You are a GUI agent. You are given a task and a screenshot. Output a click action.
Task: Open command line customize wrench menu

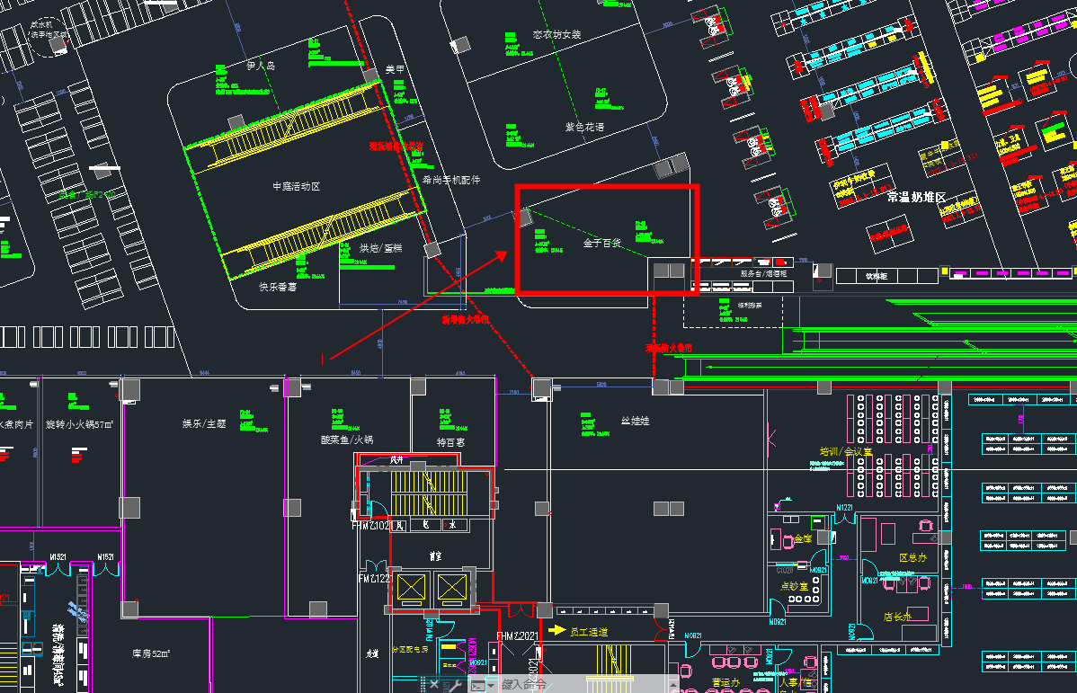(x=454, y=685)
